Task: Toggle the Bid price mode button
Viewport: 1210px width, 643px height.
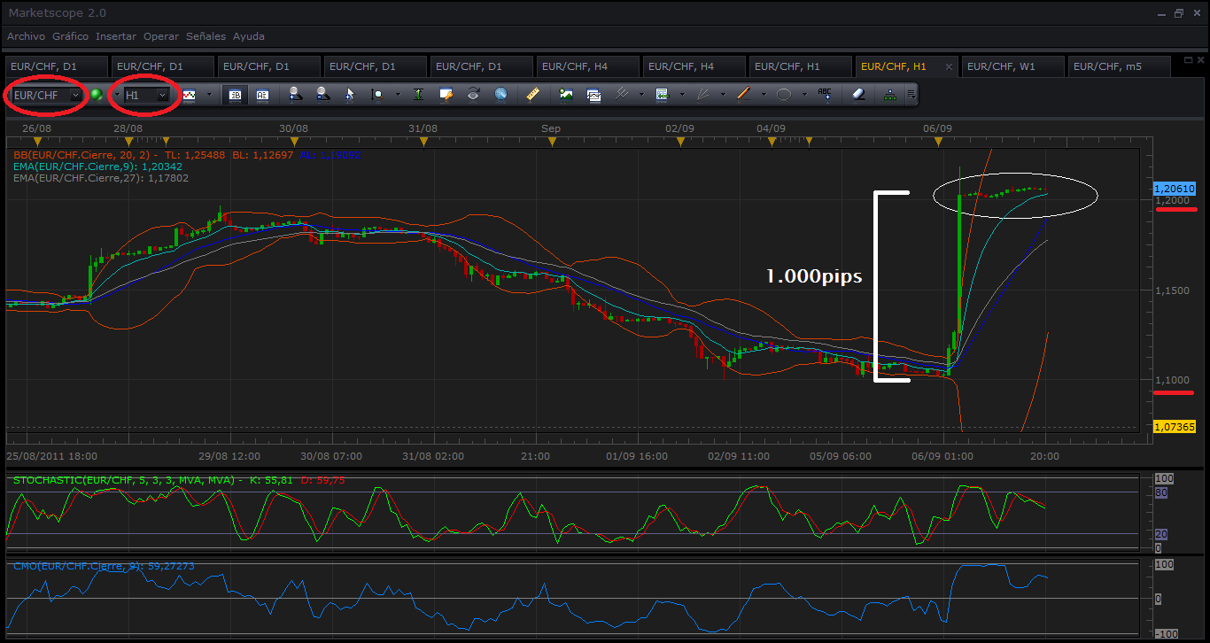Action: click(235, 95)
